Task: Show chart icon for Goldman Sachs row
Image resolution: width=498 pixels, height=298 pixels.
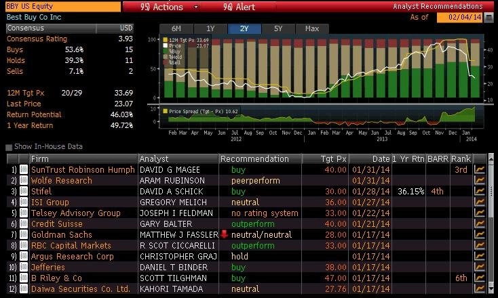Action: [480, 234]
